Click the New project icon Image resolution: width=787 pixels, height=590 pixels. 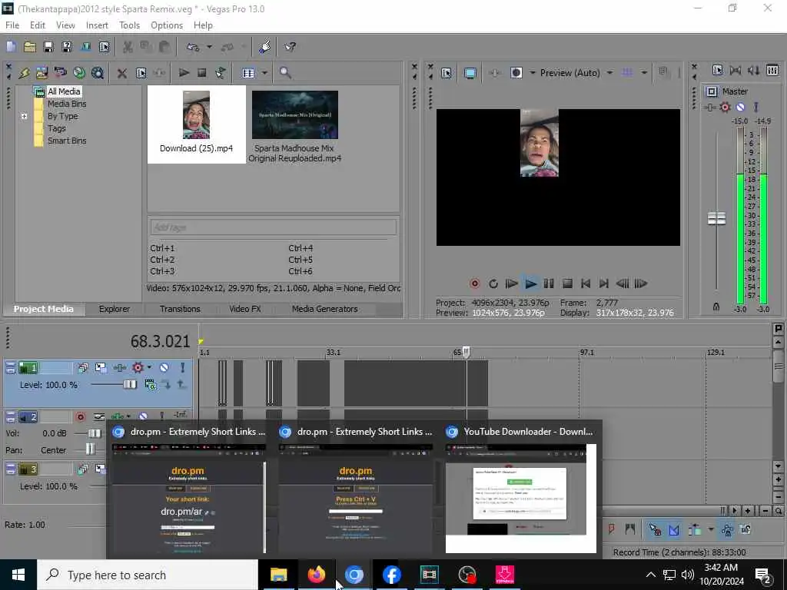tap(11, 47)
